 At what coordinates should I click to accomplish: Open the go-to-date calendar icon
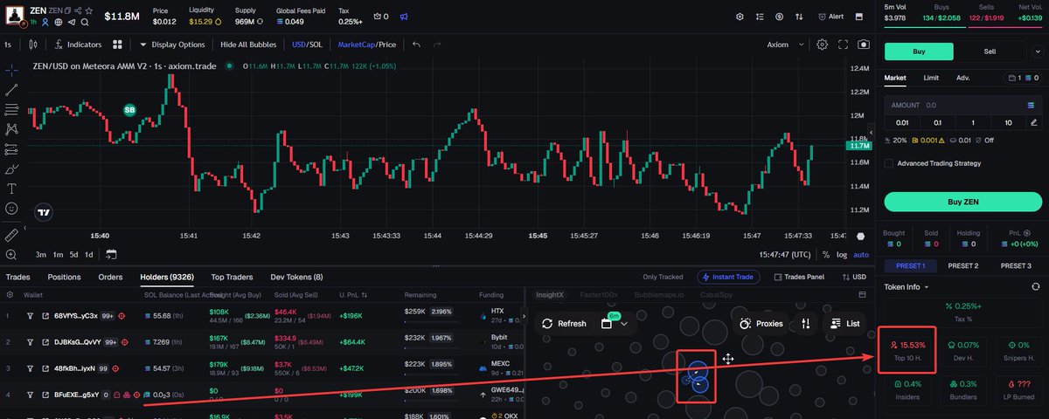click(x=111, y=255)
